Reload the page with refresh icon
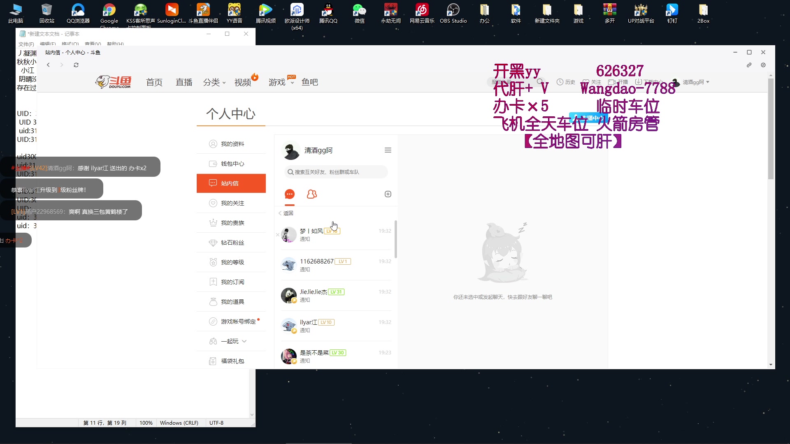 pos(76,65)
